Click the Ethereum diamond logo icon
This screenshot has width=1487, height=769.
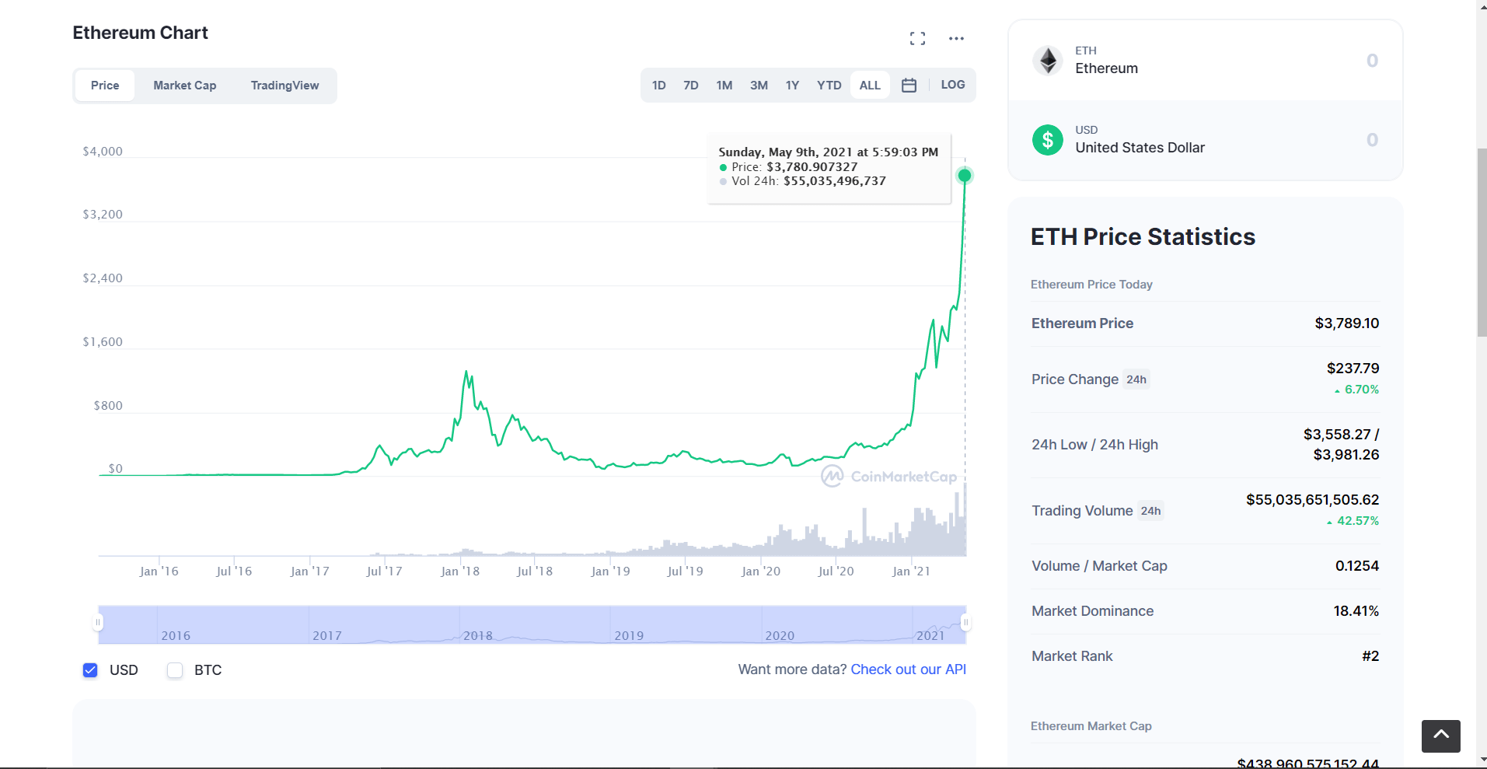[x=1048, y=61]
